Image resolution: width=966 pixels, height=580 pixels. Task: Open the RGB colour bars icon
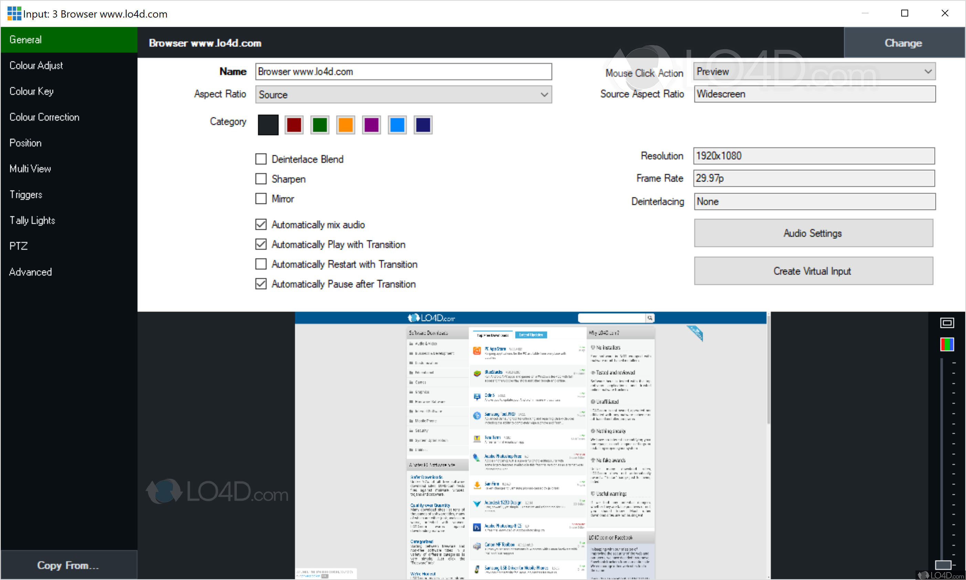point(947,345)
